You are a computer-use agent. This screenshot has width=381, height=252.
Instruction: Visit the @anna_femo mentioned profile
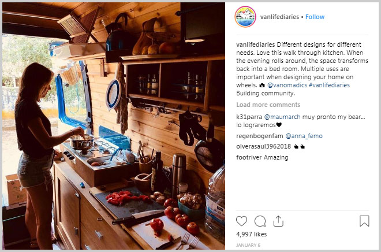(x=304, y=136)
